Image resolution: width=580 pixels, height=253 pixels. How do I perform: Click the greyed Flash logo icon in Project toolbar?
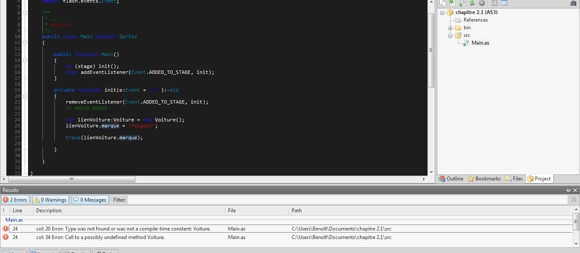coord(494,3)
